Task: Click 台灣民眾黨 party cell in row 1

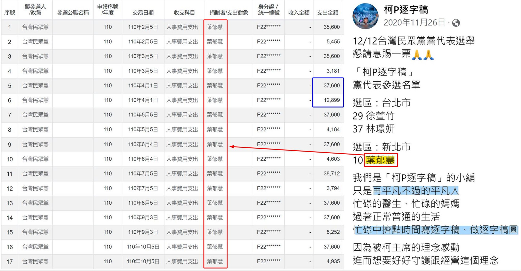Action: click(35, 27)
